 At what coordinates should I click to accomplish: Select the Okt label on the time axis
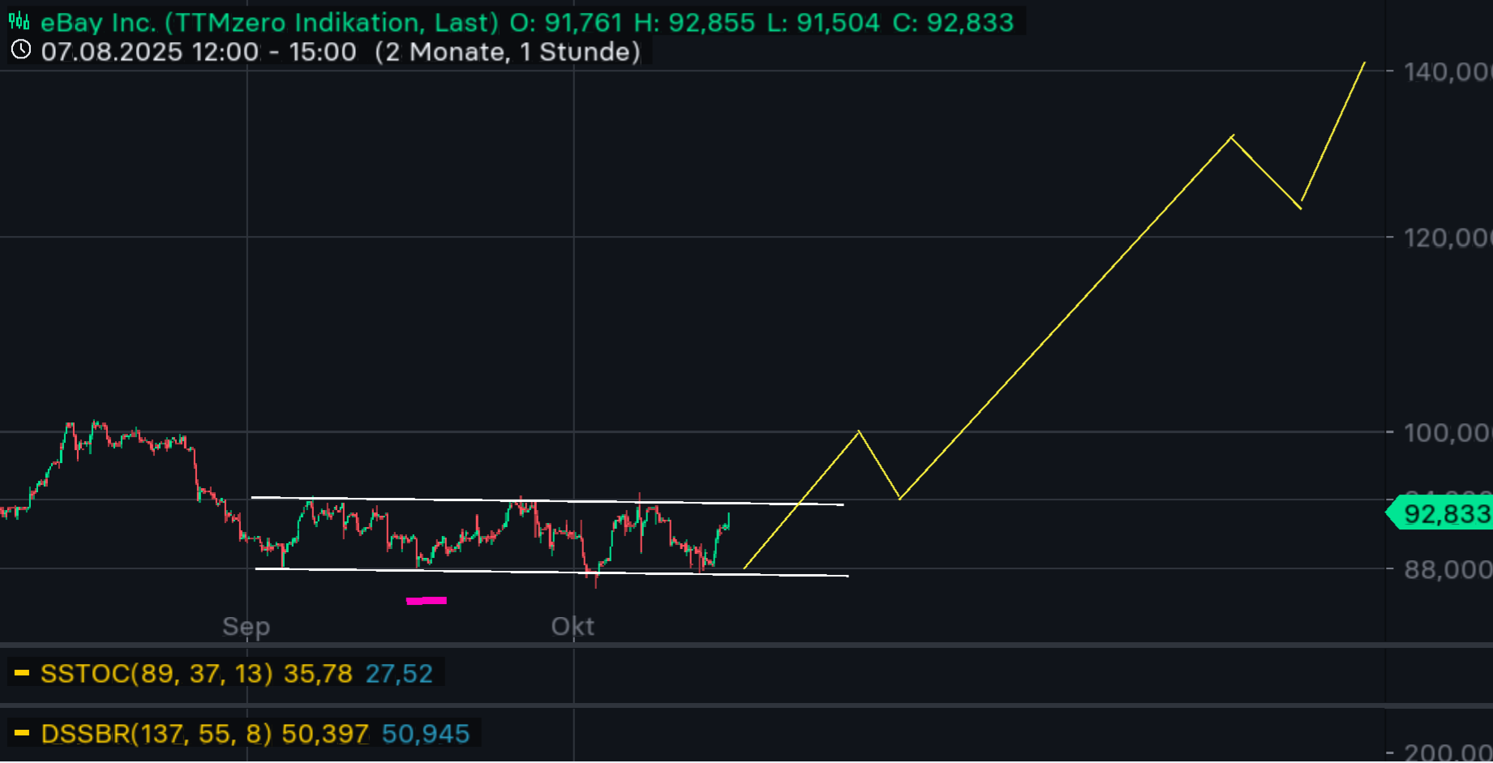click(573, 626)
